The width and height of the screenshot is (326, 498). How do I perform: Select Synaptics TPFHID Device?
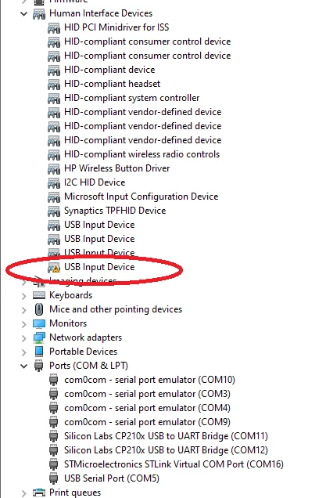click(x=115, y=211)
